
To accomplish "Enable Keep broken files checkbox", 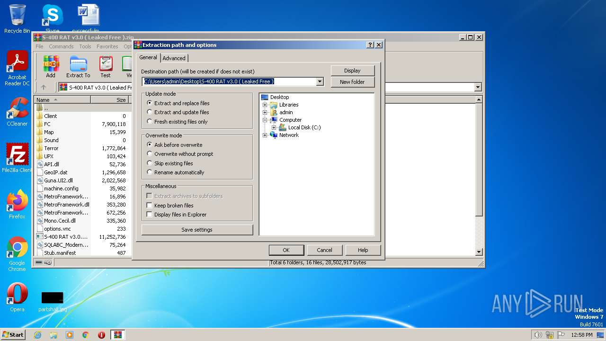I will click(150, 206).
